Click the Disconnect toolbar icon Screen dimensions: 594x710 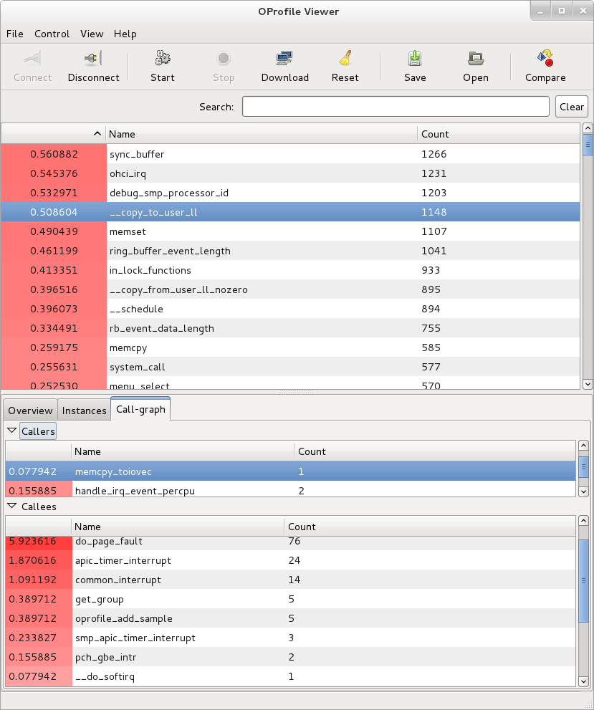tap(93, 59)
